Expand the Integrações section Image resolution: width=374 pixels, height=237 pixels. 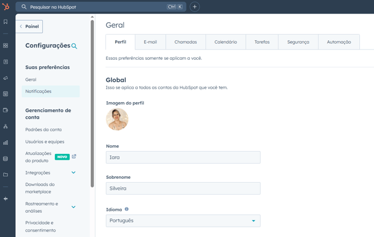(x=73, y=173)
